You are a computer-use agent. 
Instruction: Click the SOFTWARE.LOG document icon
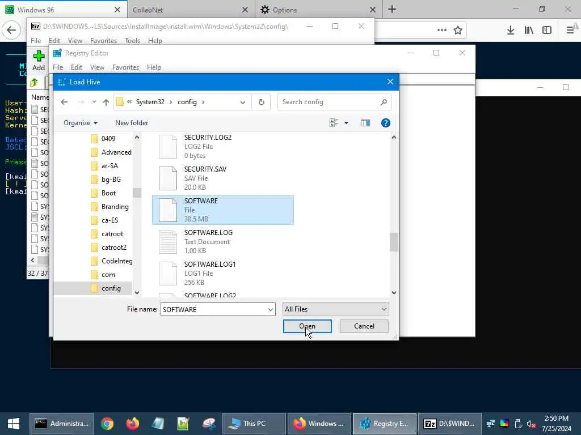click(168, 241)
